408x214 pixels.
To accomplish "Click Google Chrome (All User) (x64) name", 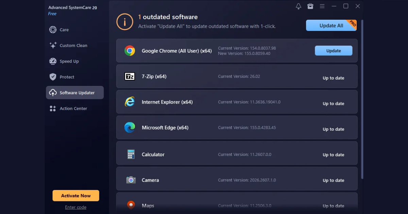I will (x=177, y=51).
